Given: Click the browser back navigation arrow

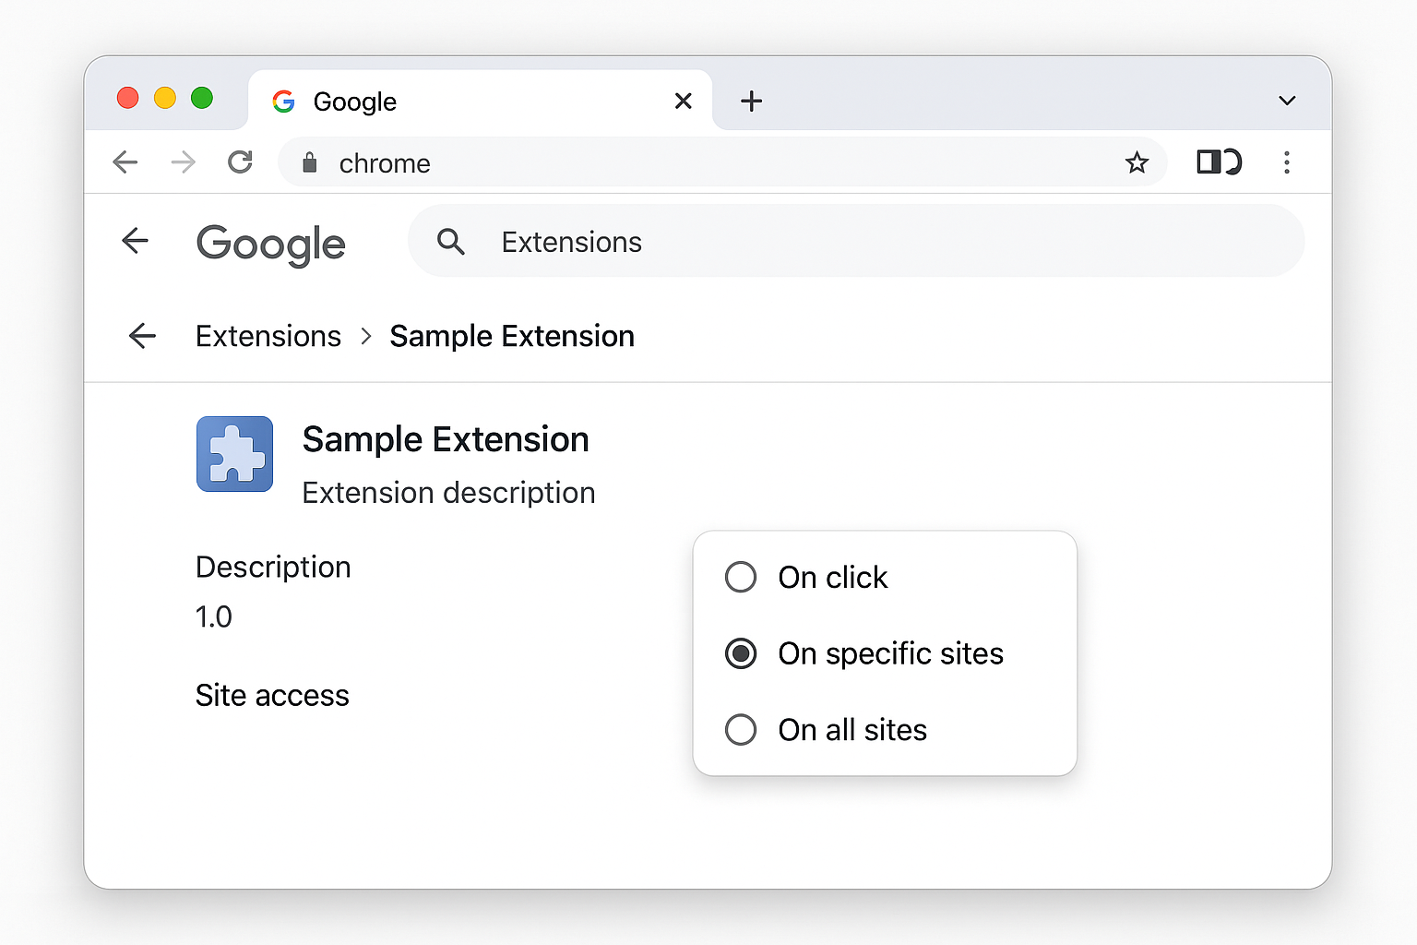Looking at the screenshot, I should click(x=125, y=162).
